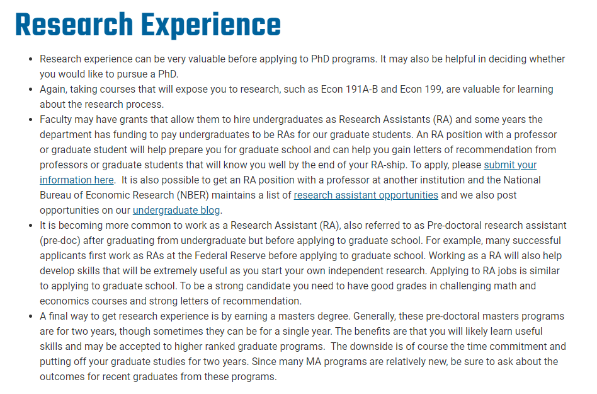Click bullet marker before "Research experience can be"
This screenshot has width=597, height=394.
coord(31,59)
